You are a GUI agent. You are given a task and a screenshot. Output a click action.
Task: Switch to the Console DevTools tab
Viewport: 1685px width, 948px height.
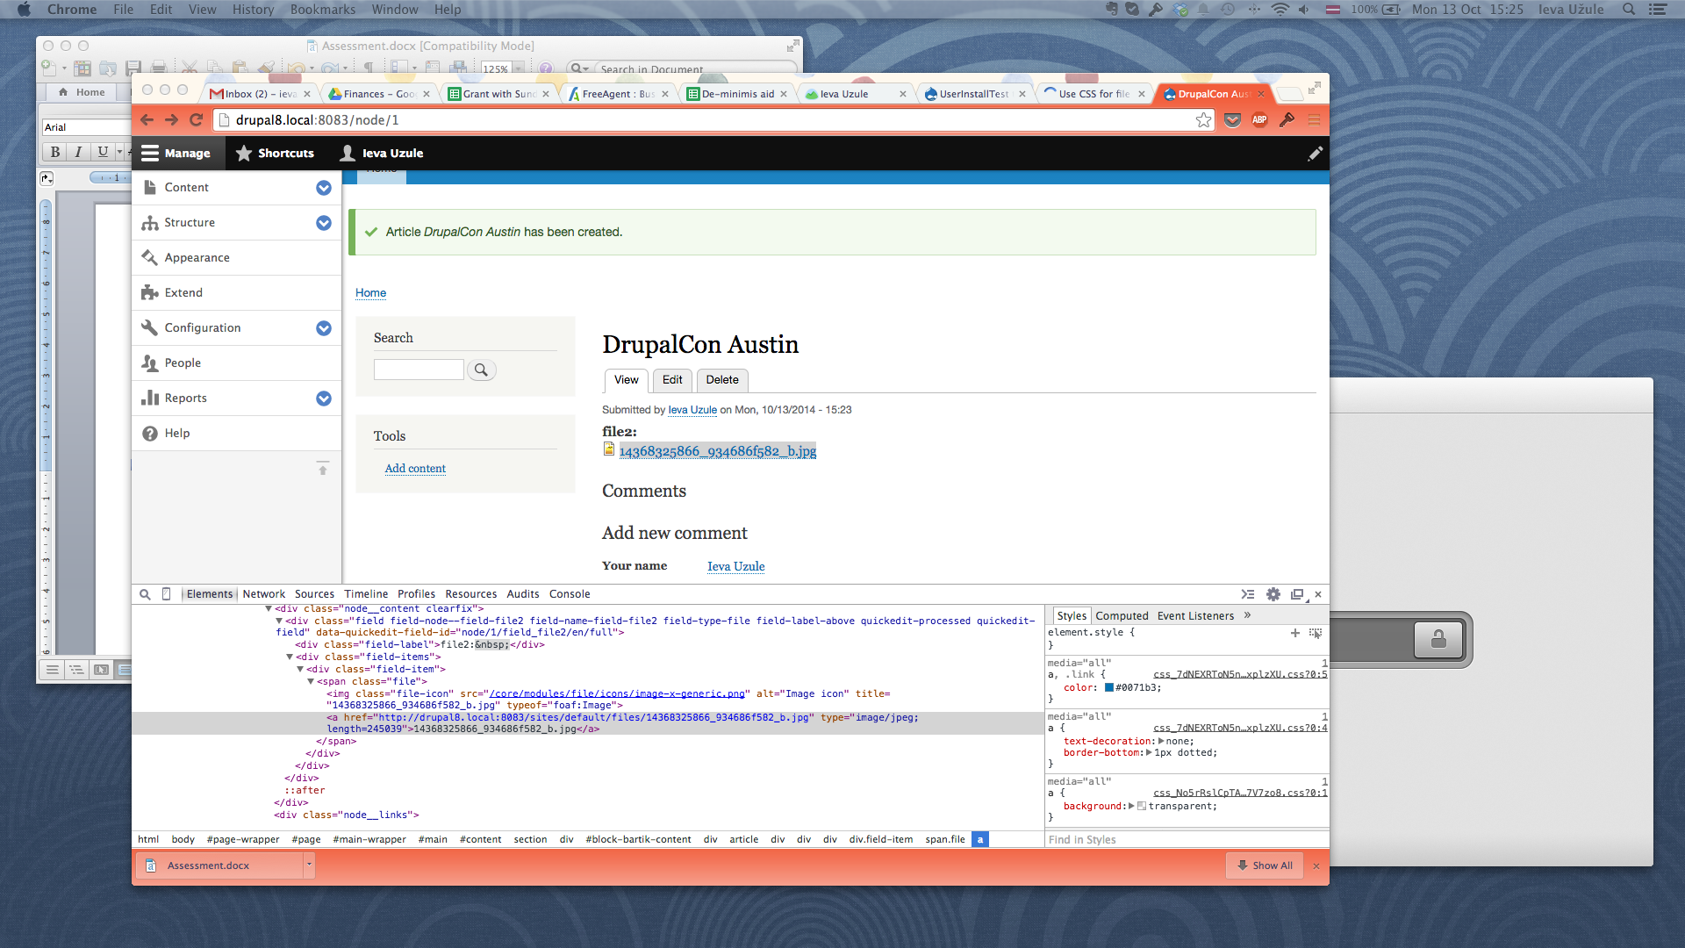570,594
